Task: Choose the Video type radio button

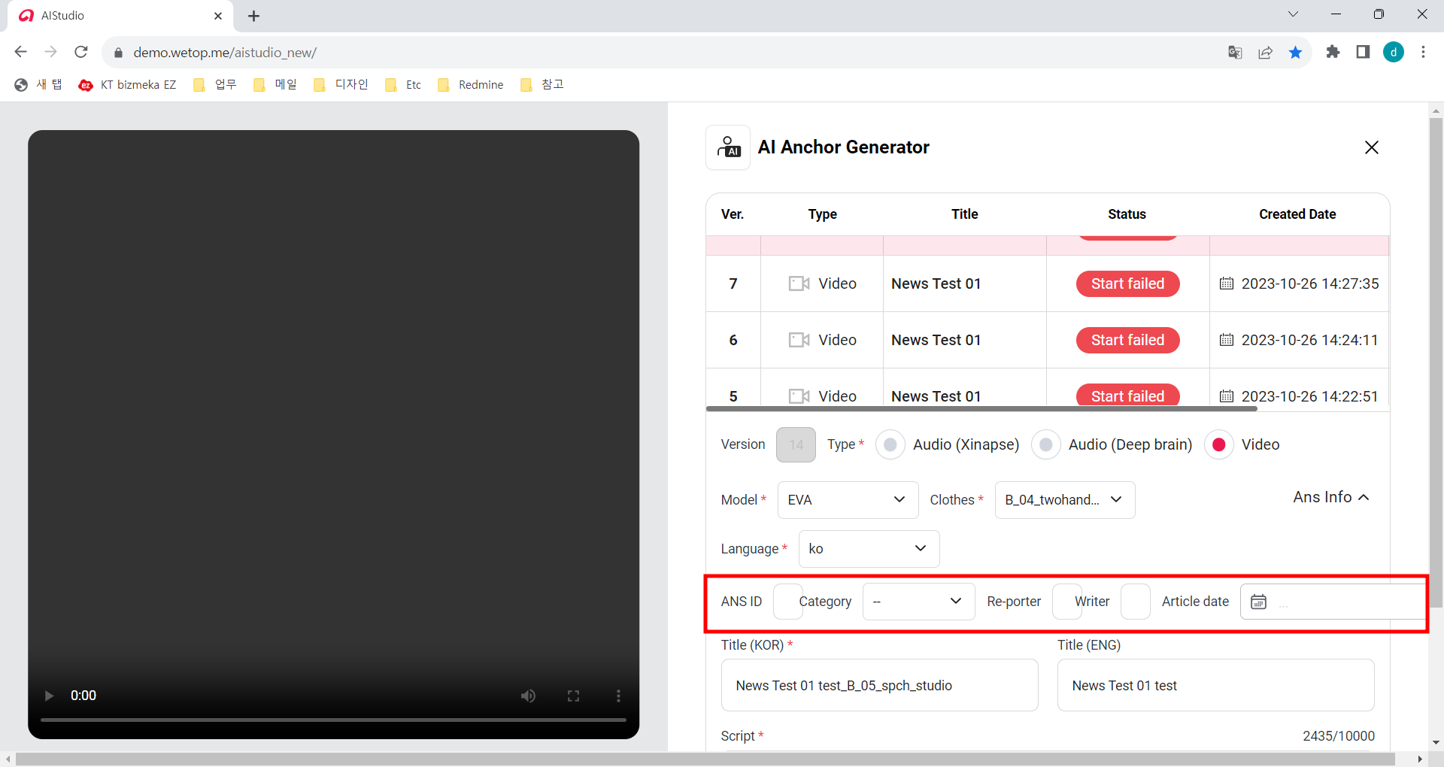Action: (1218, 444)
